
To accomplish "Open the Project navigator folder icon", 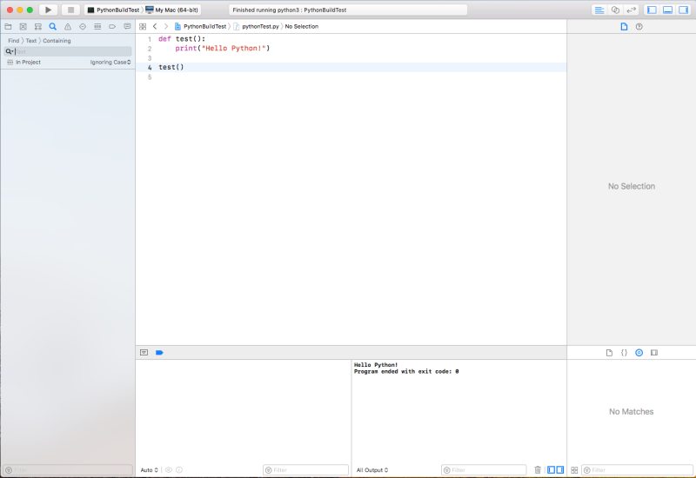I will tap(8, 27).
